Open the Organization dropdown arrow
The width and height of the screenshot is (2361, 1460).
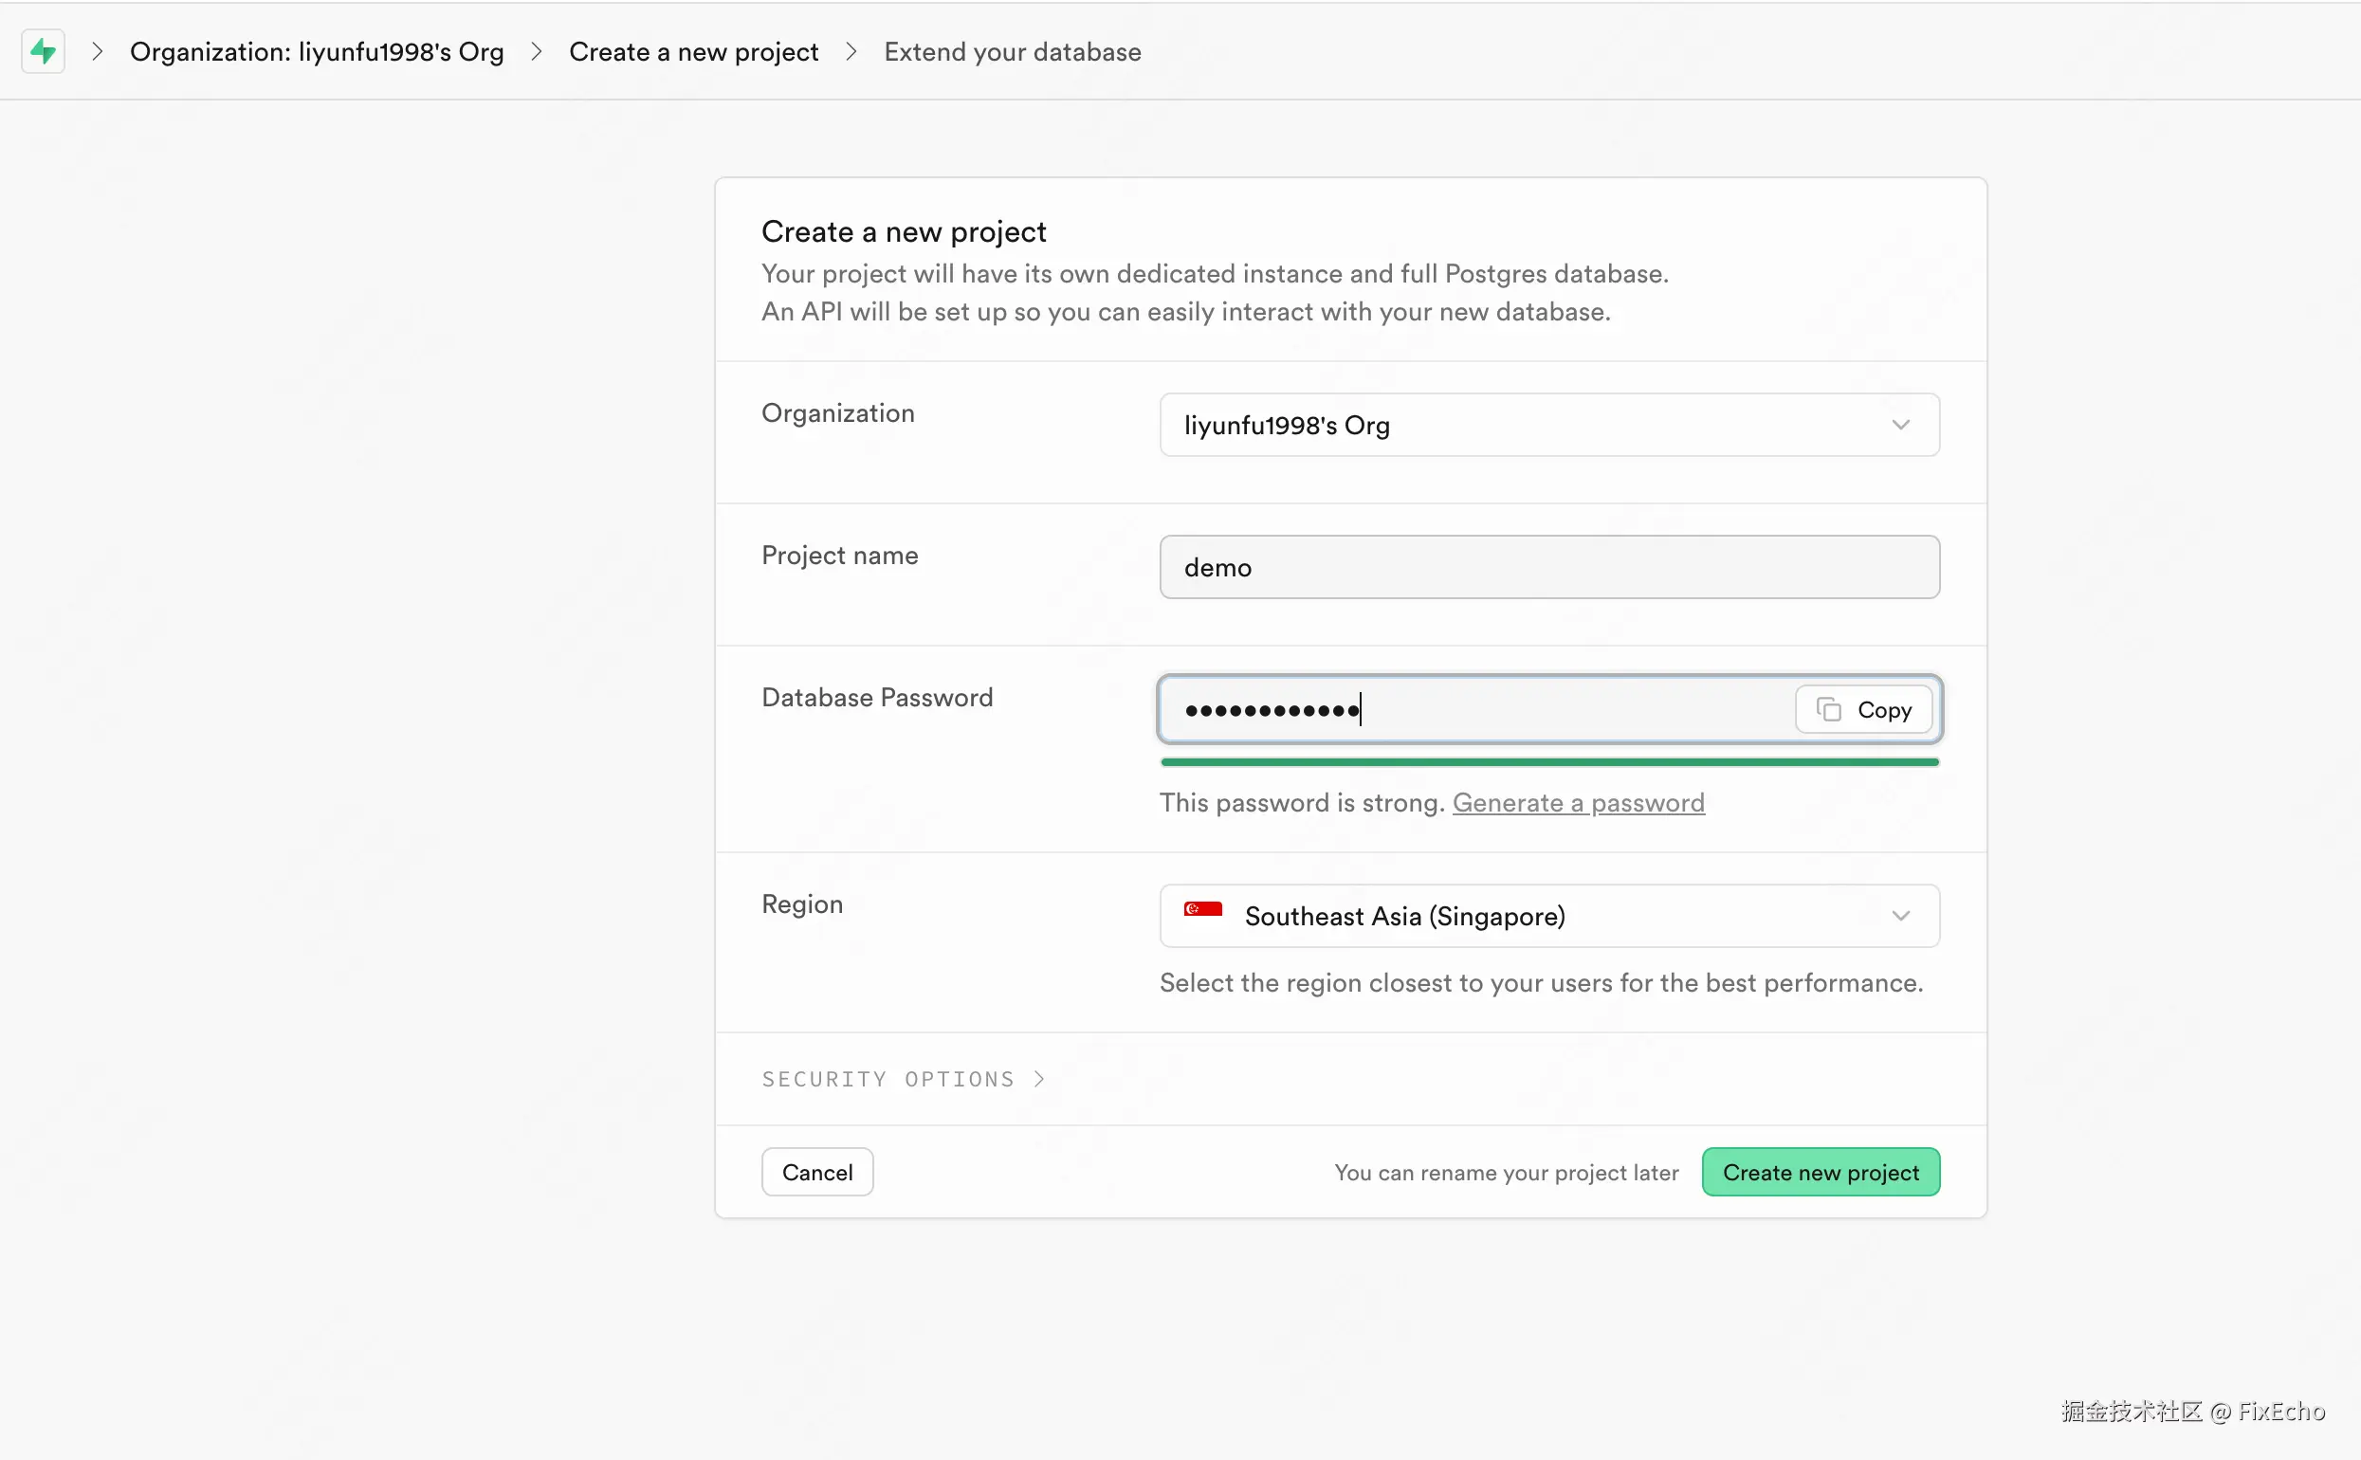[1900, 425]
